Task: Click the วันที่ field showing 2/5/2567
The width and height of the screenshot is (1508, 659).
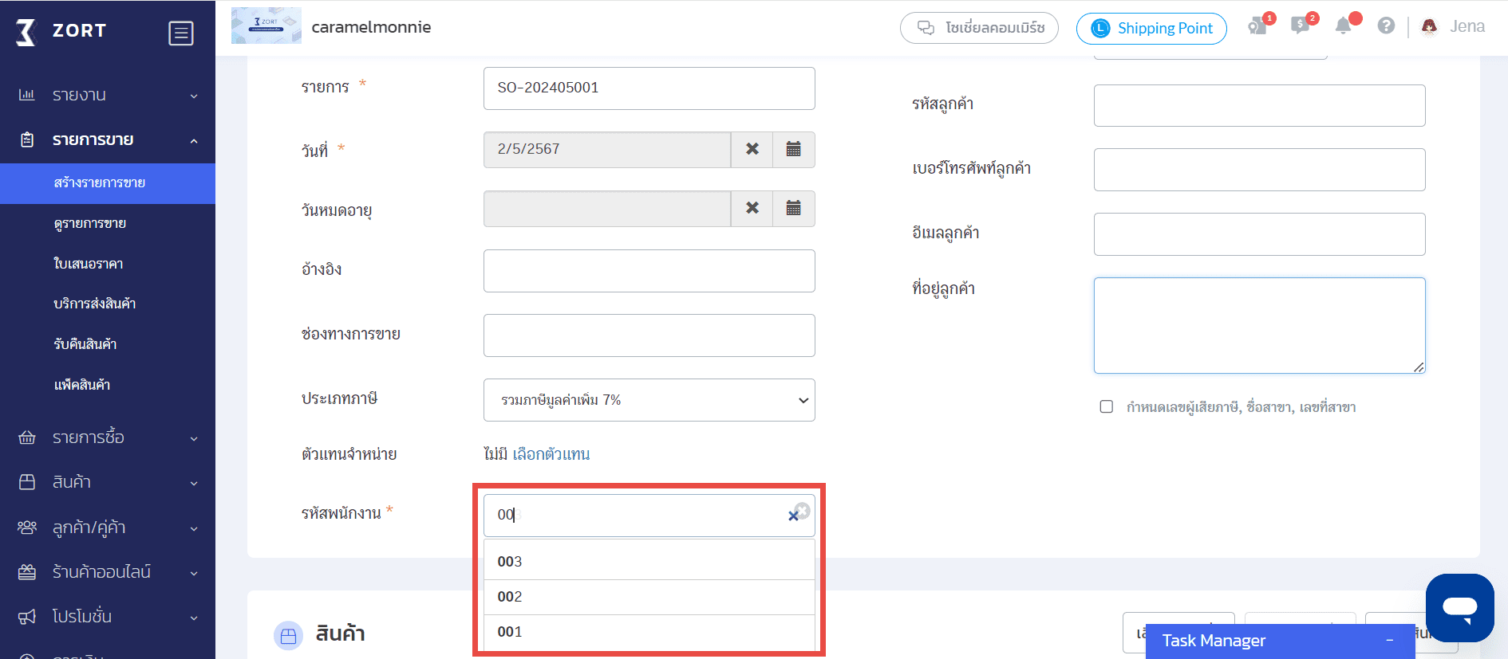Action: click(x=607, y=150)
